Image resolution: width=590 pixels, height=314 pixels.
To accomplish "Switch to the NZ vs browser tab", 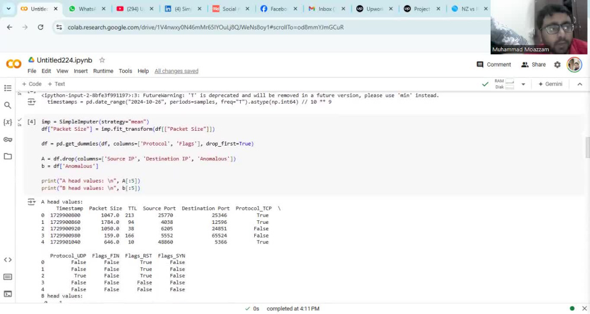I will coord(465,9).
